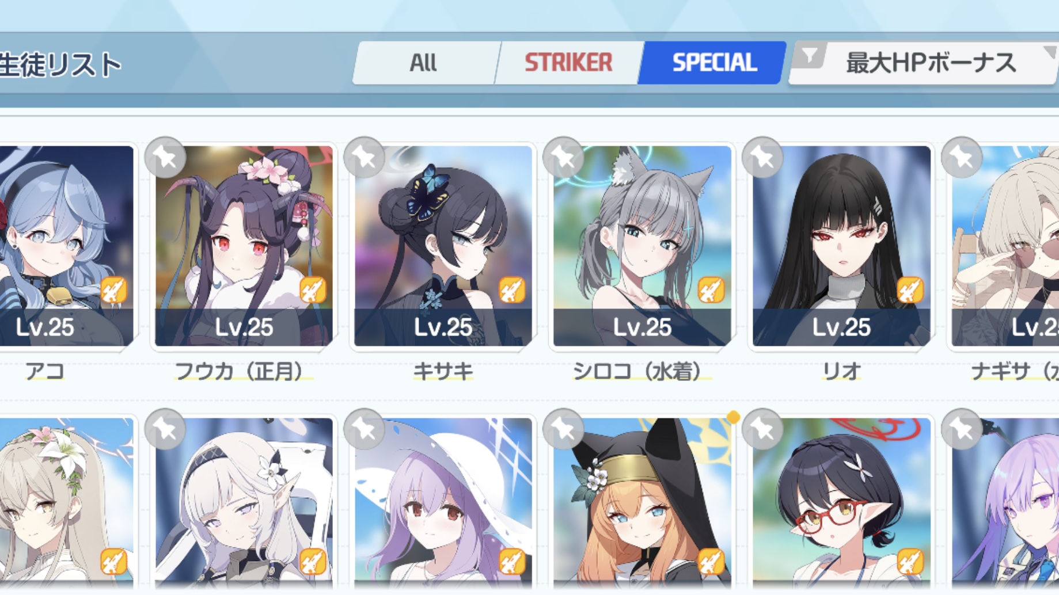Image resolution: width=1059 pixels, height=595 pixels.
Task: Switch to the STRIKER tab
Action: (568, 63)
